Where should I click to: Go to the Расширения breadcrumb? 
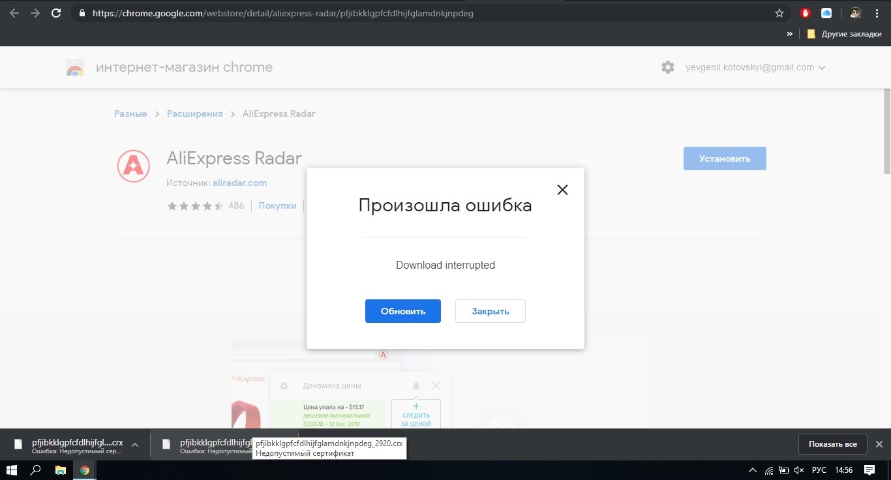(195, 113)
